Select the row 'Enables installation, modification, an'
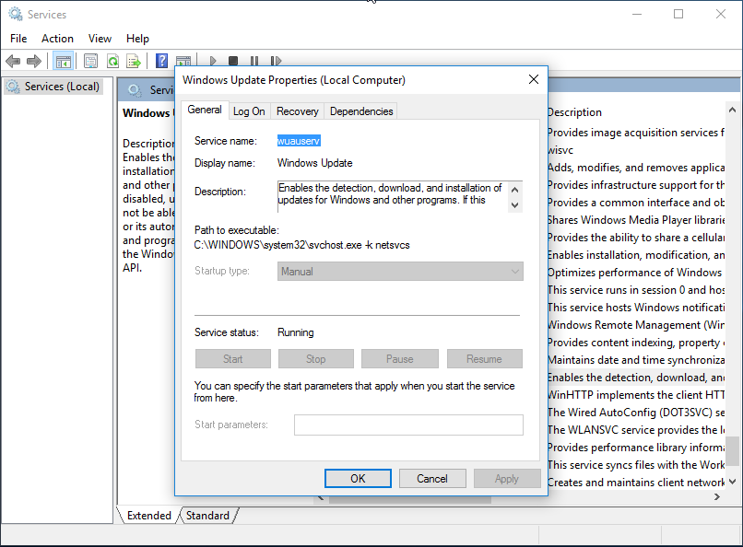The image size is (743, 547). coord(636,255)
